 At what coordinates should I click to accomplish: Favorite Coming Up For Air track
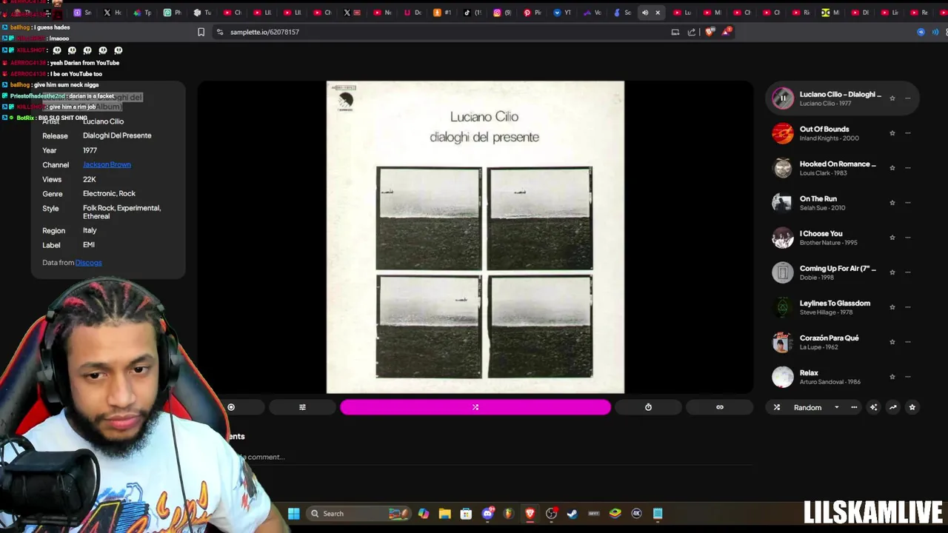click(x=892, y=272)
